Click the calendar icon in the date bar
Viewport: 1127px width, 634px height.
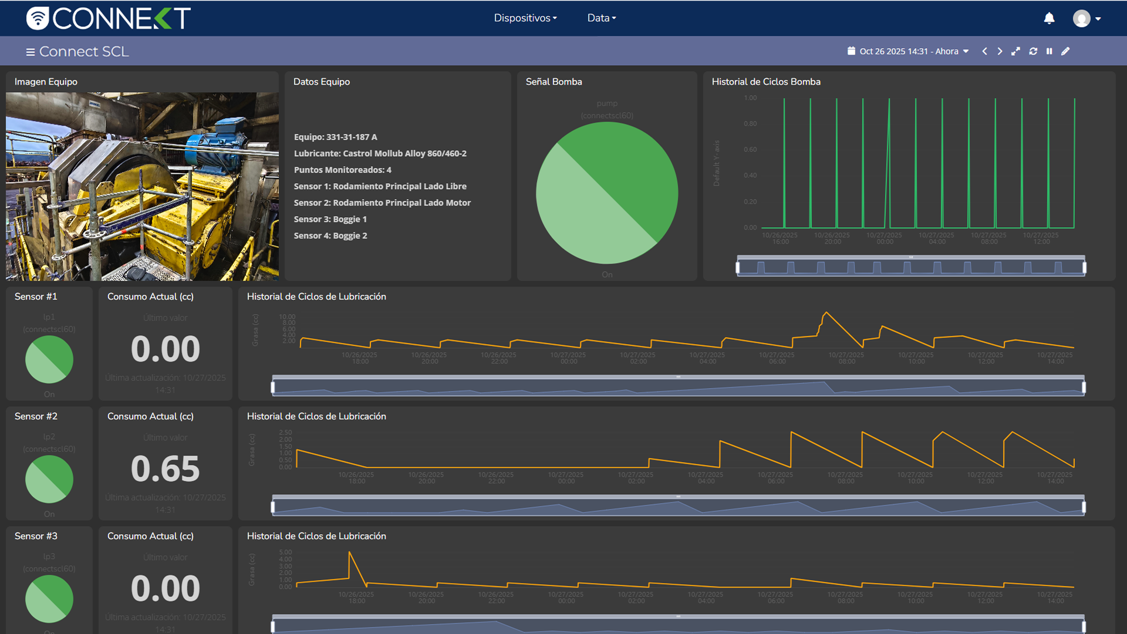click(851, 51)
